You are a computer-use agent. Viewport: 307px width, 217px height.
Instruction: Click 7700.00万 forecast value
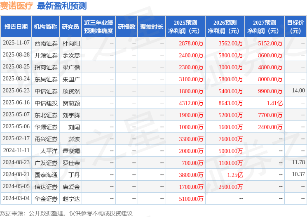[270, 115]
